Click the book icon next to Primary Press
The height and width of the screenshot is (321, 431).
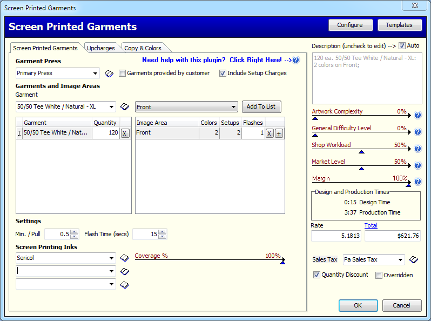click(109, 73)
